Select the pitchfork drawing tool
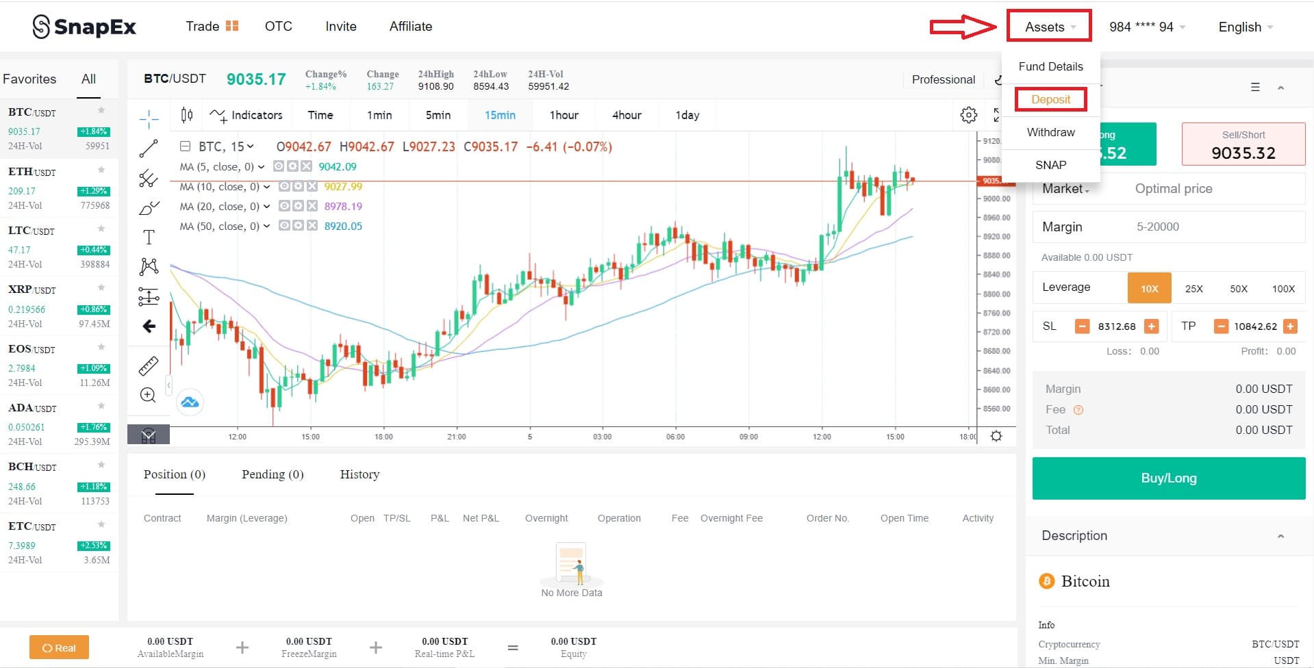 tap(149, 179)
